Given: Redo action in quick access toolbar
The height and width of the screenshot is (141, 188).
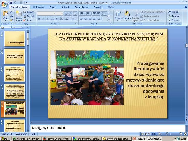Looking at the screenshot, I should tap(21, 2).
